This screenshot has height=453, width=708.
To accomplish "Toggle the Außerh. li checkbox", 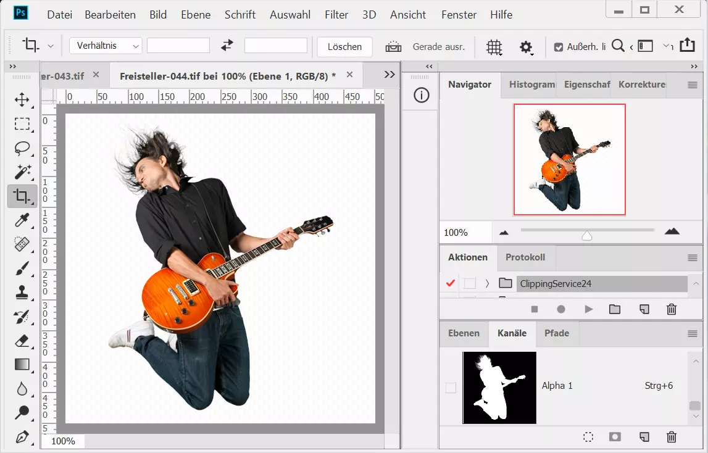I will (x=559, y=47).
